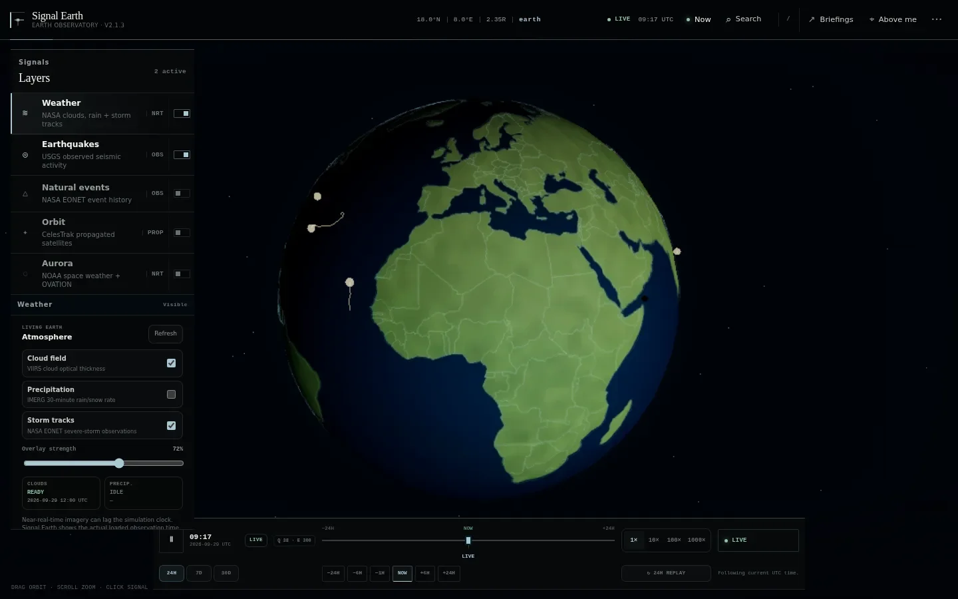Open Briefings from the top bar

tap(831, 19)
